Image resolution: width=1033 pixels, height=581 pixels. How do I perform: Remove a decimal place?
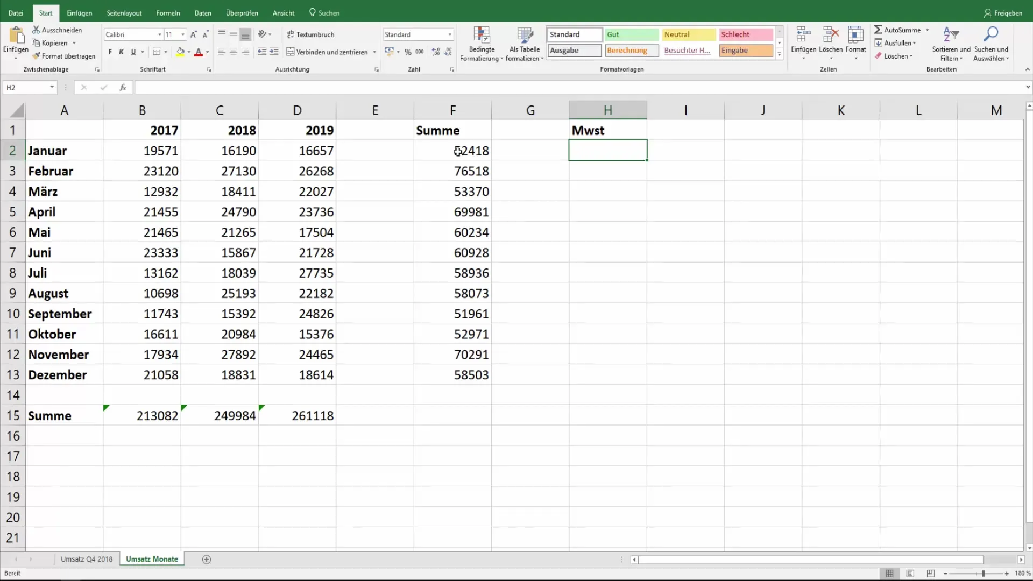tap(448, 52)
